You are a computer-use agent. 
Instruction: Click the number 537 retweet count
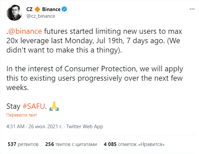pyautogui.click(x=12, y=144)
